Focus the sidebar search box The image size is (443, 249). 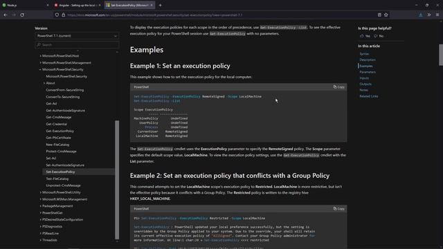click(77, 44)
